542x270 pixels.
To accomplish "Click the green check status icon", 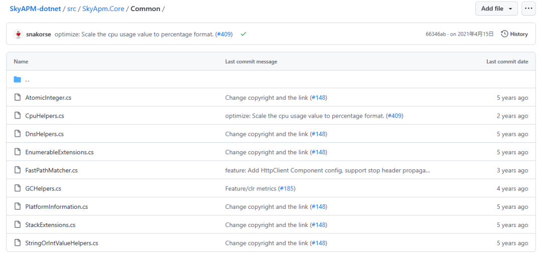I will pos(243,34).
